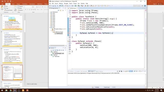Click Collapse All icon in Package Explorer

[x=58, y=10]
